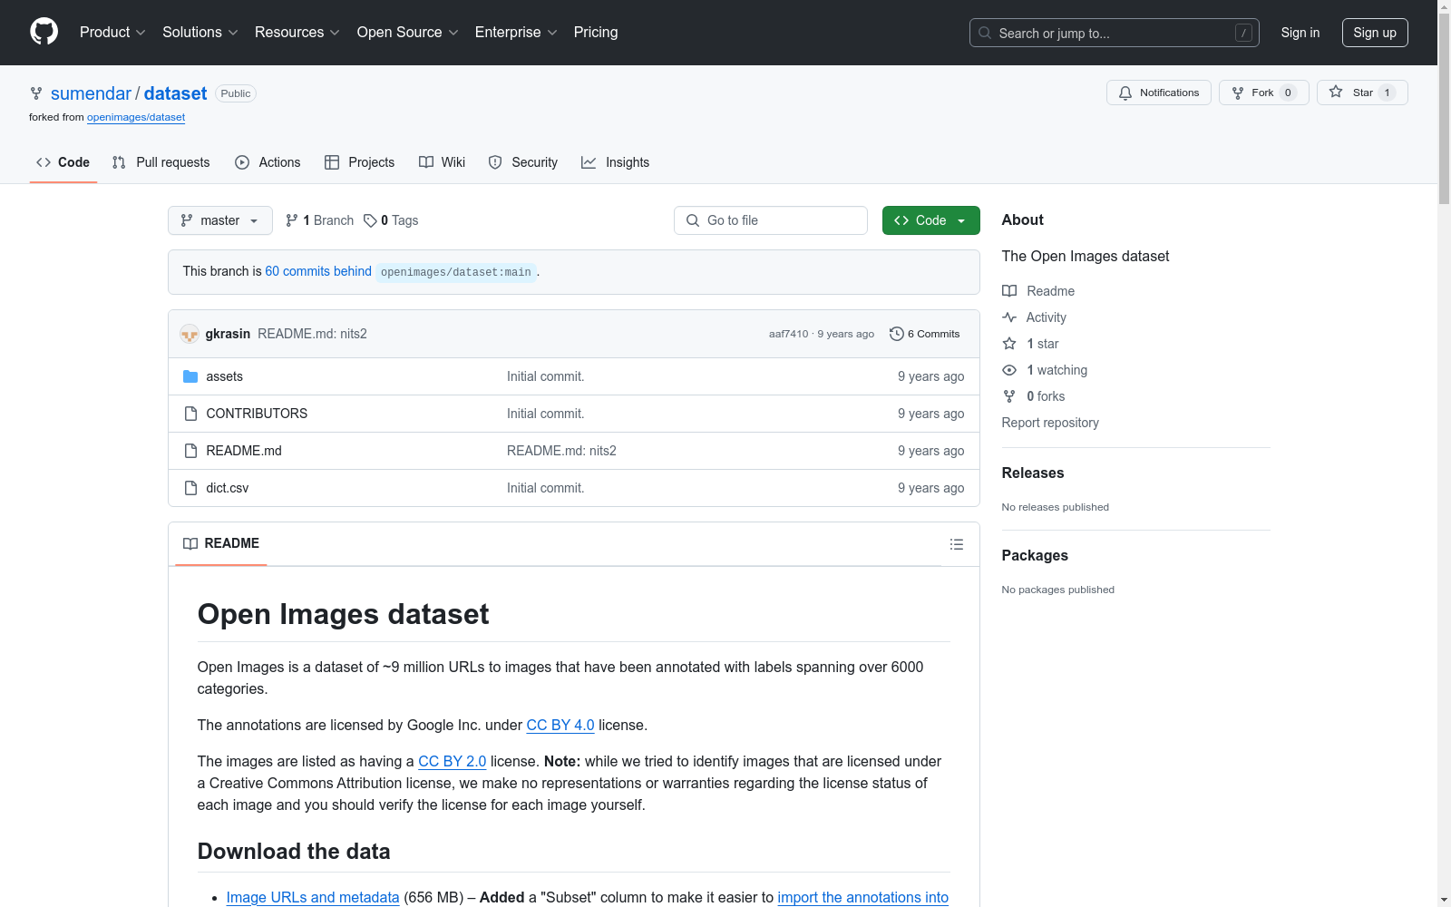The image size is (1451, 907).
Task: Open the assets folder
Action: coord(224,376)
